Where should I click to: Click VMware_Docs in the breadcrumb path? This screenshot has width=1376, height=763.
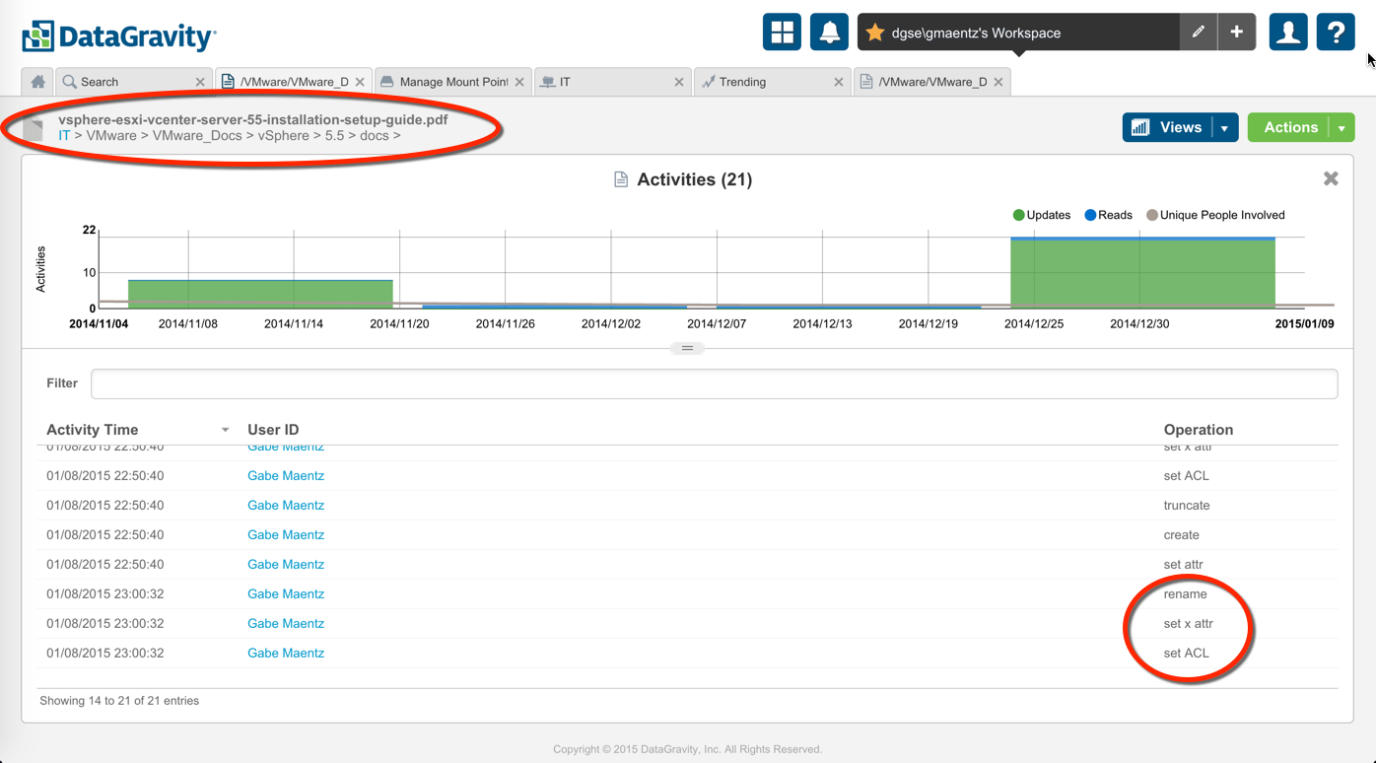pyautogui.click(x=197, y=135)
